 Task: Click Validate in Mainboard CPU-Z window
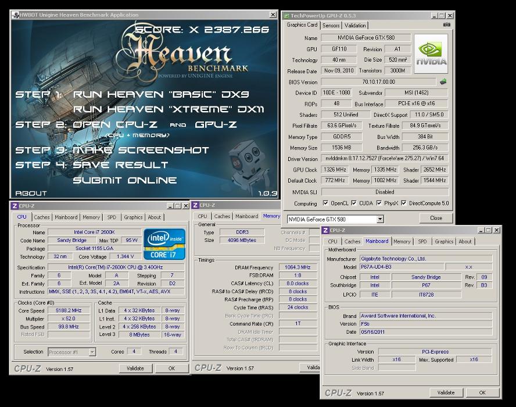pos(446,392)
